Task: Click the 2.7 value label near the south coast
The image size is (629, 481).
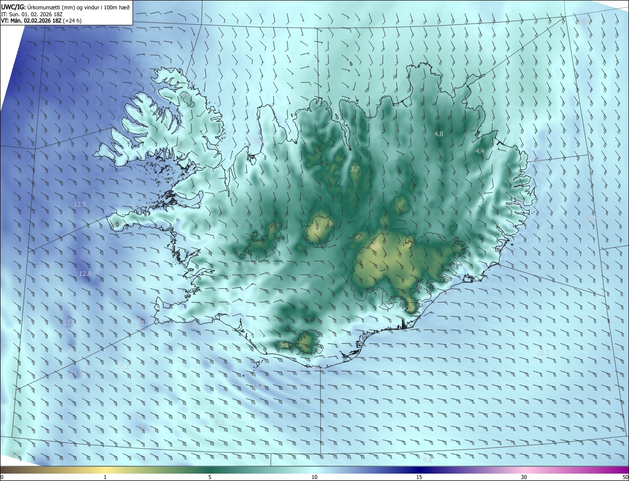Action: pyautogui.click(x=411, y=309)
